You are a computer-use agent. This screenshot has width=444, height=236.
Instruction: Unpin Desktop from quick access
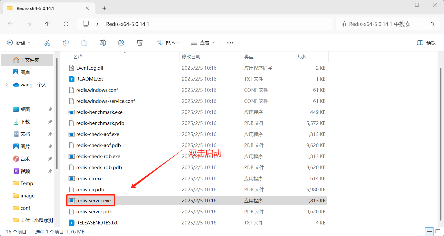[50, 109]
